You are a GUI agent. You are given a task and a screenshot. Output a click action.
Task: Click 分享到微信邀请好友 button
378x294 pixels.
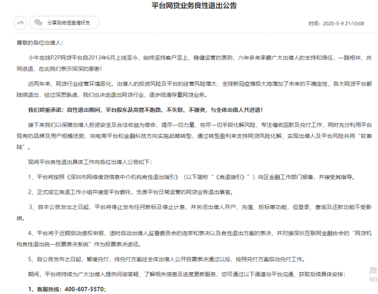click(x=64, y=23)
